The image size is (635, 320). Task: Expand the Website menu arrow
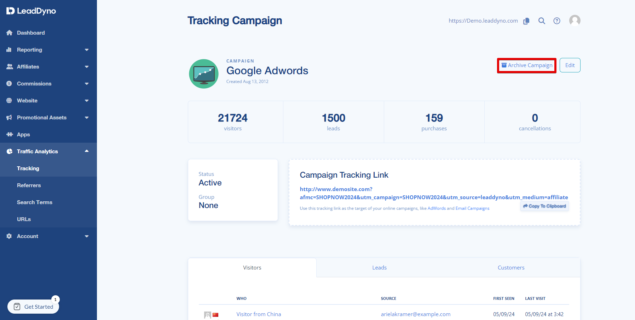pyautogui.click(x=87, y=101)
